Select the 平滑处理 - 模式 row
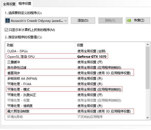This screenshot has width=151, height=130. [x=75, y=89]
